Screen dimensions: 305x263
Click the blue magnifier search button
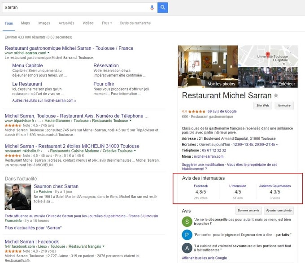coord(163,8)
